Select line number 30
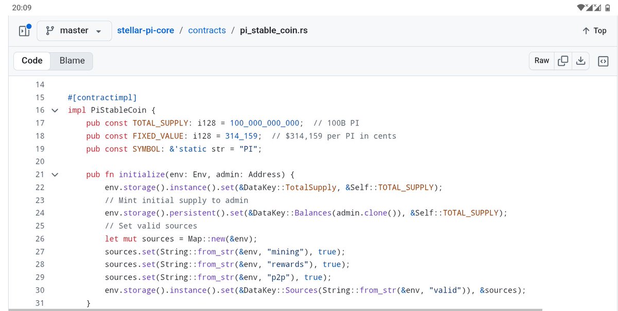618x311 pixels. coord(40,290)
